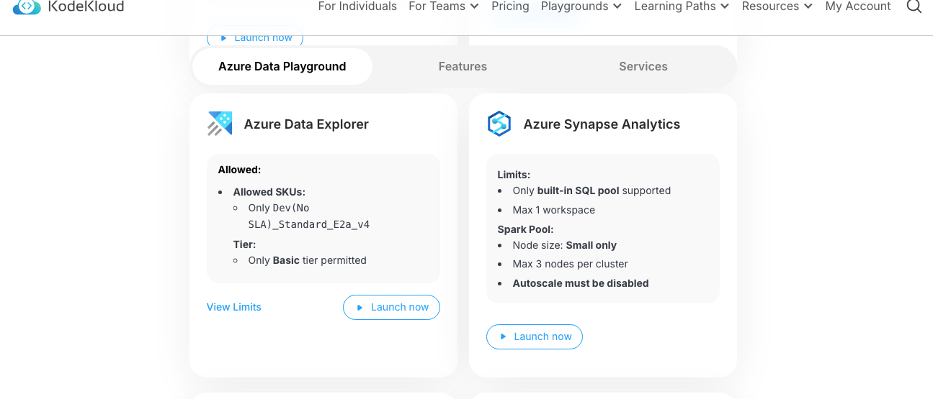933x399 pixels.
Task: Click the Max 1 workspace line
Action: click(x=554, y=210)
